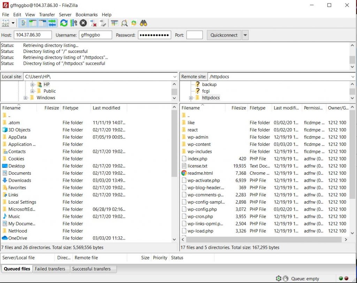Image resolution: width=357 pixels, height=283 pixels.
Task: Disconnect from the current server
Action: coord(93,23)
